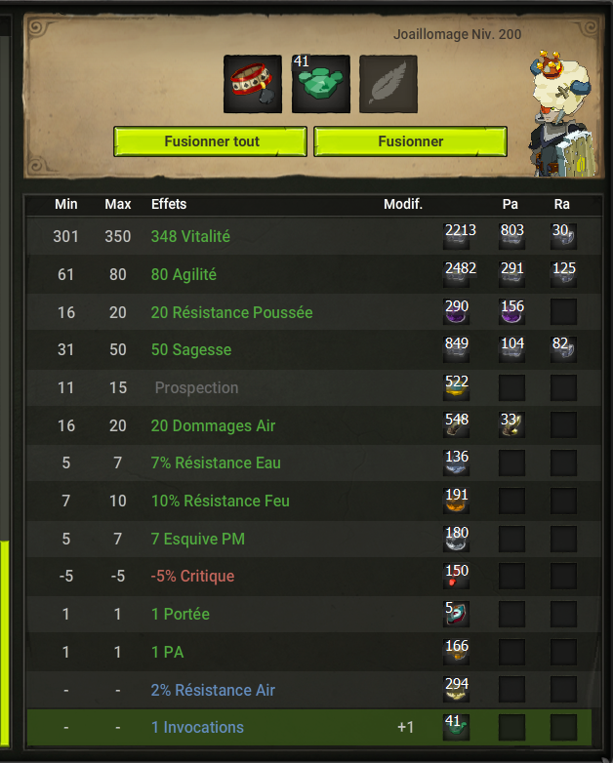This screenshot has width=613, height=763.
Task: Click the Fusionner tout button
Action: [210, 141]
